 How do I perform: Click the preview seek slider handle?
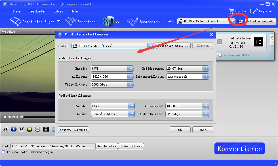(22, 117)
